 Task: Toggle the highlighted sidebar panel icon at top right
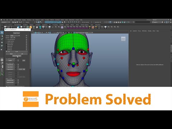(167, 22)
